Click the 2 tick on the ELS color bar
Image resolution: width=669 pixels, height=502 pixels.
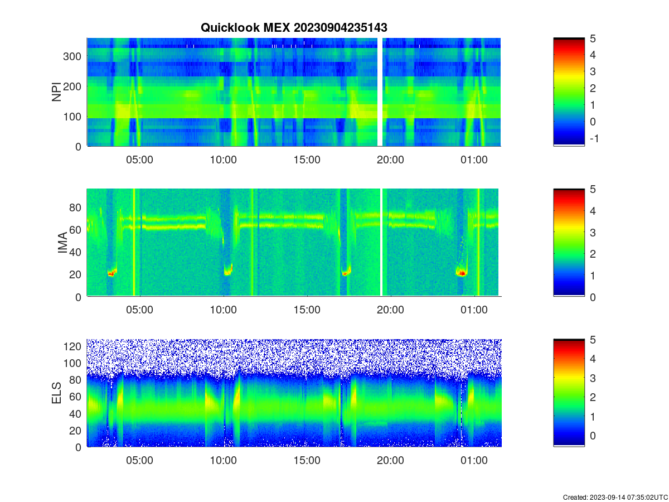pyautogui.click(x=594, y=397)
